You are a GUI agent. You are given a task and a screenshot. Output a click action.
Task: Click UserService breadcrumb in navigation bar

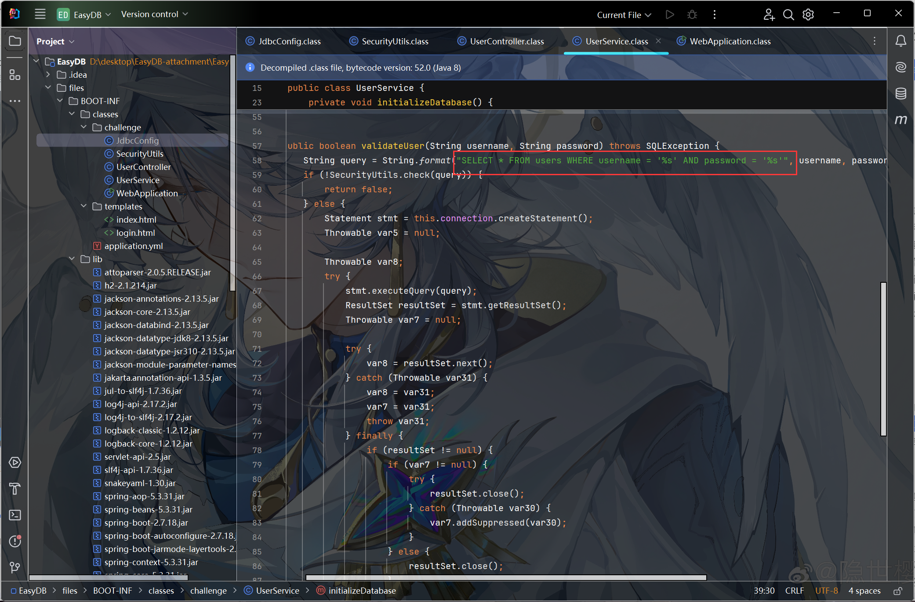coord(272,591)
